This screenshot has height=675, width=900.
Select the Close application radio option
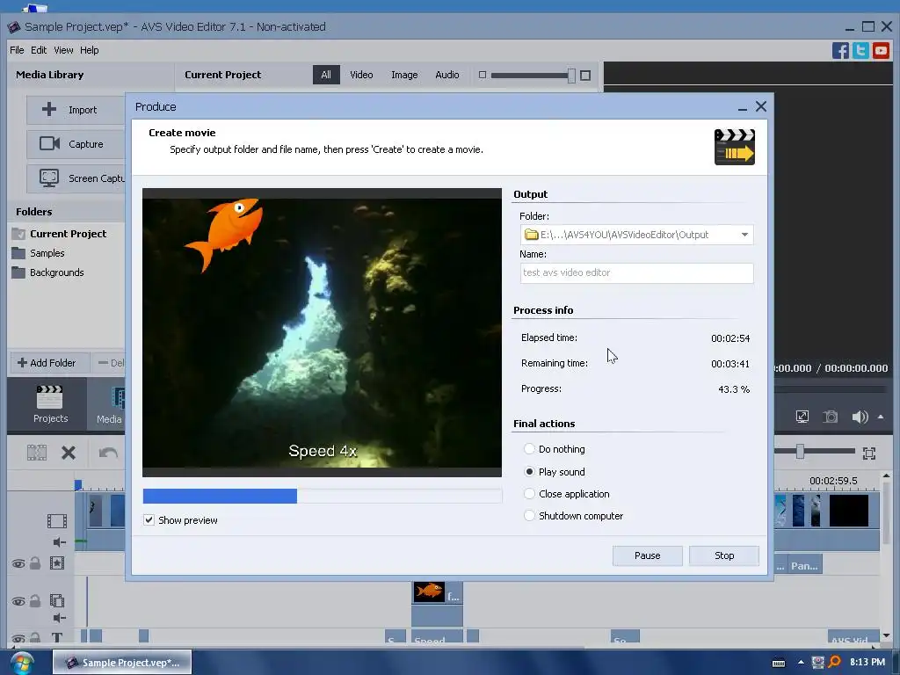[x=529, y=494]
